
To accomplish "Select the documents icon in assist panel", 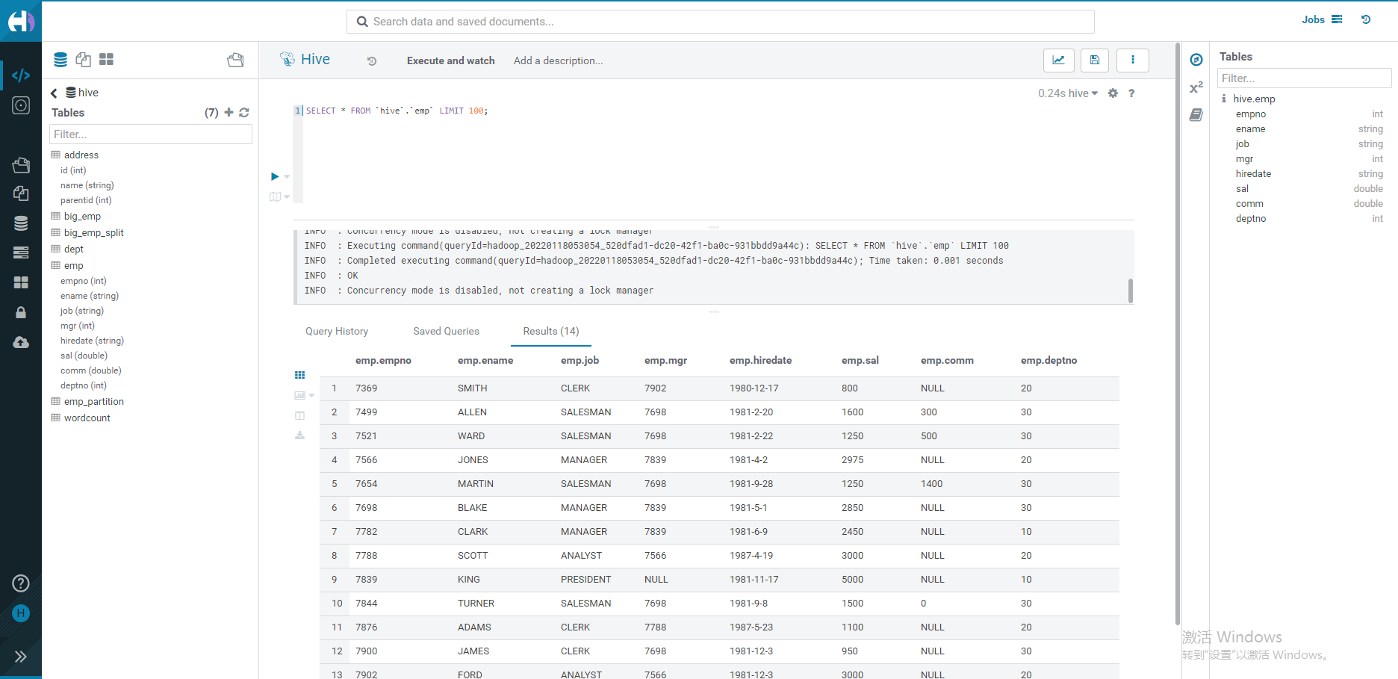I will (x=84, y=60).
